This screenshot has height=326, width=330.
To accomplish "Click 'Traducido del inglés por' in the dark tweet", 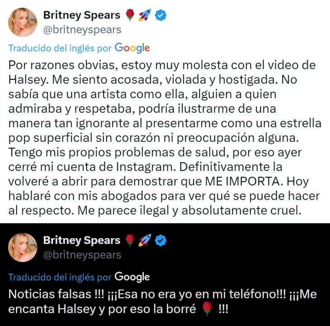I will coord(60,277).
